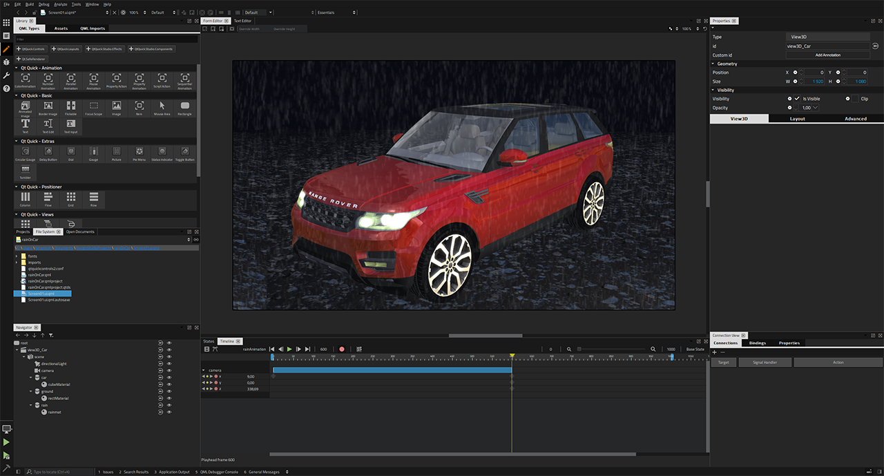Collapse the Qt Quick - Animation section
The height and width of the screenshot is (476, 884).
(15, 68)
